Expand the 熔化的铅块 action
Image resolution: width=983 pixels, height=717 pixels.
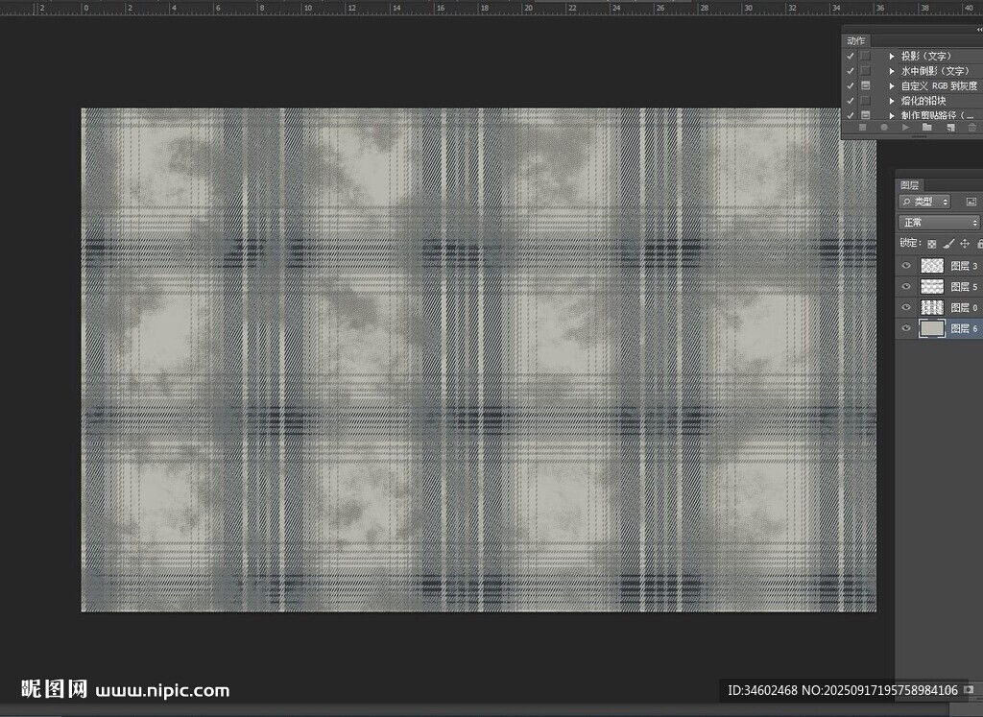[892, 100]
